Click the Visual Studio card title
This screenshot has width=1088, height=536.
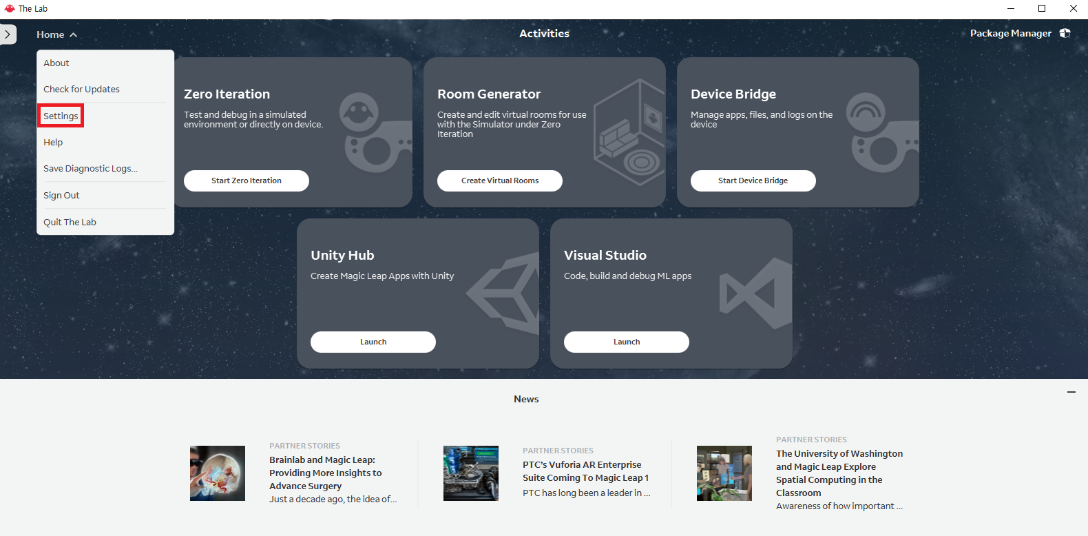point(605,255)
